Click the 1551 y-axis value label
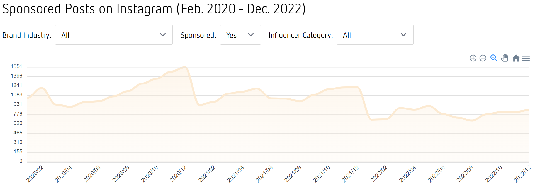The image size is (535, 187). [16, 66]
